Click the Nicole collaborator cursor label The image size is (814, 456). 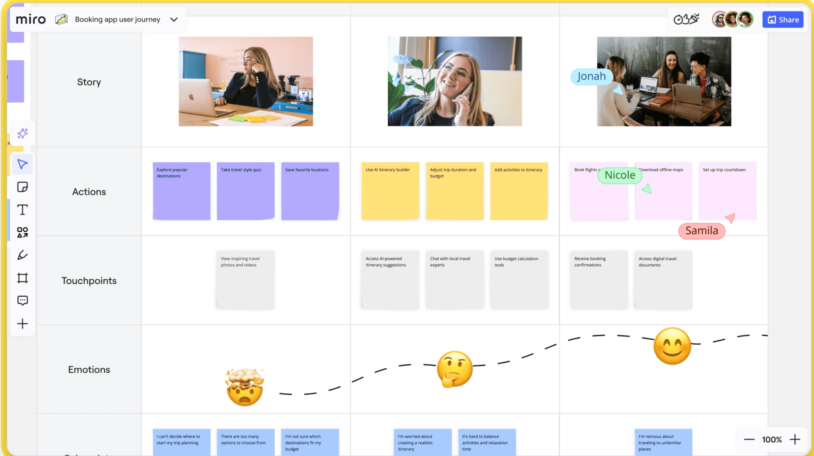(620, 175)
